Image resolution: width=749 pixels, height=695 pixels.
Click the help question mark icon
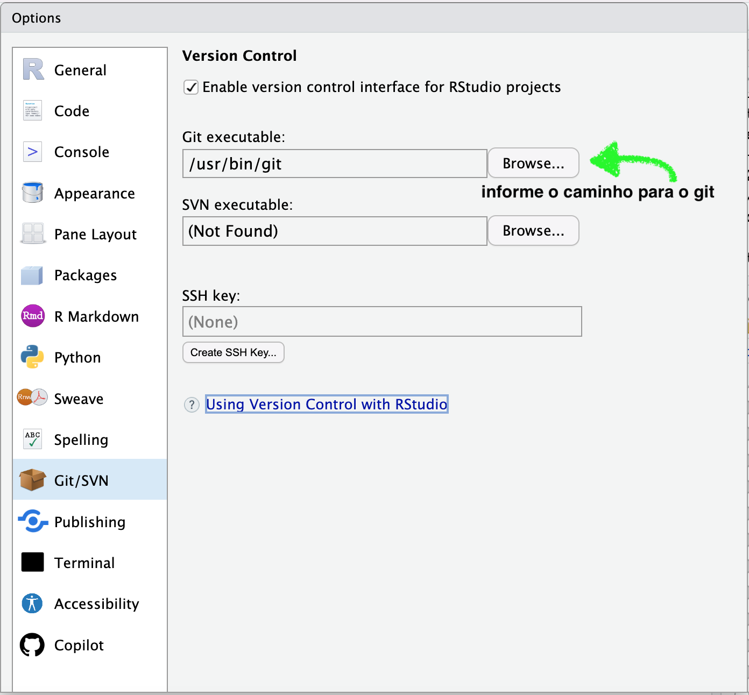192,405
